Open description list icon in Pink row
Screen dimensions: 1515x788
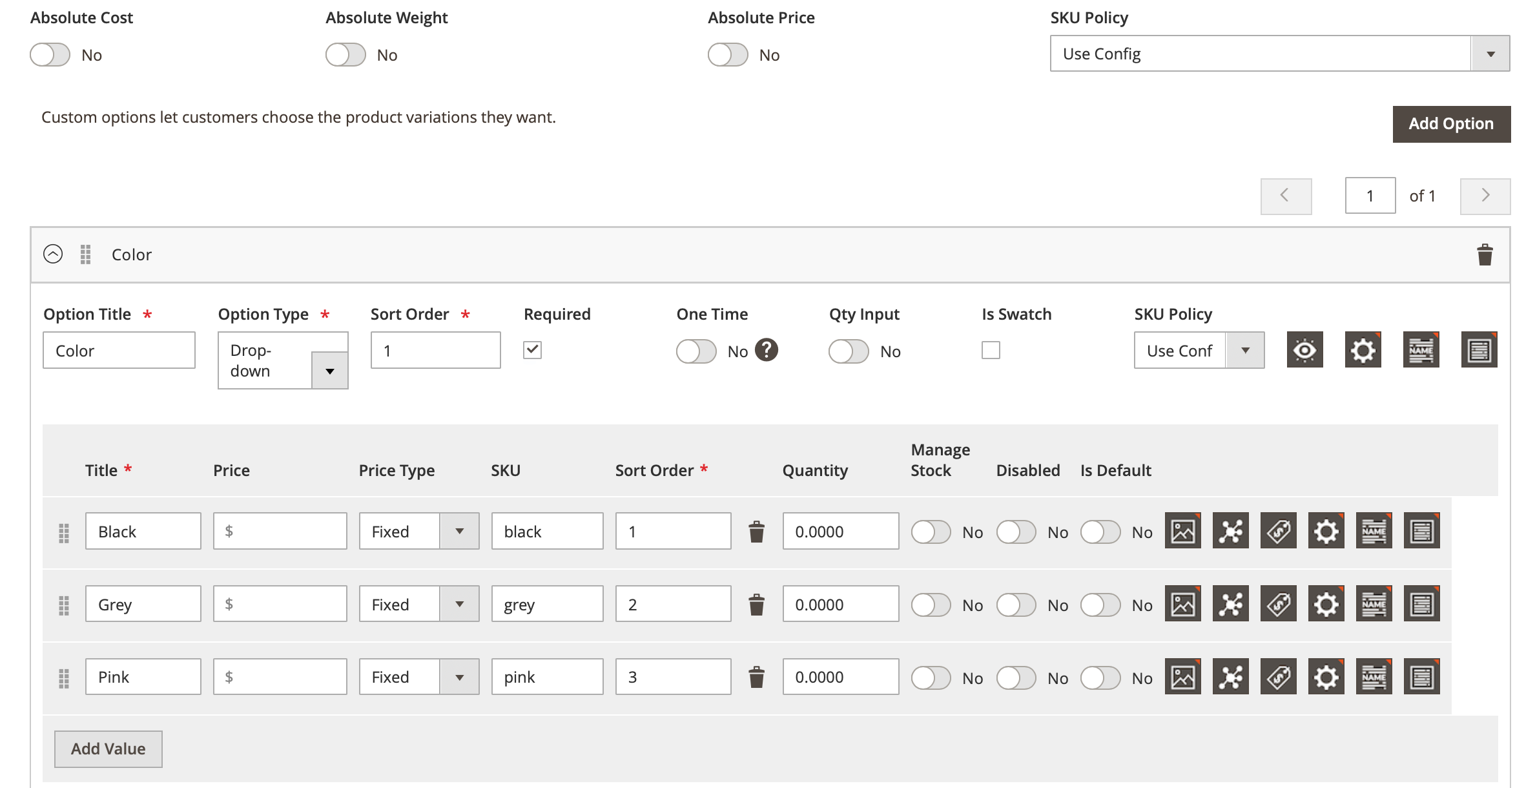point(1421,677)
